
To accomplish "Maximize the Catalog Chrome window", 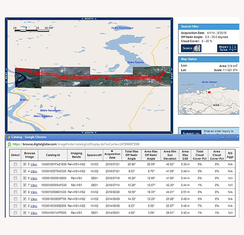I will click(x=229, y=137).
